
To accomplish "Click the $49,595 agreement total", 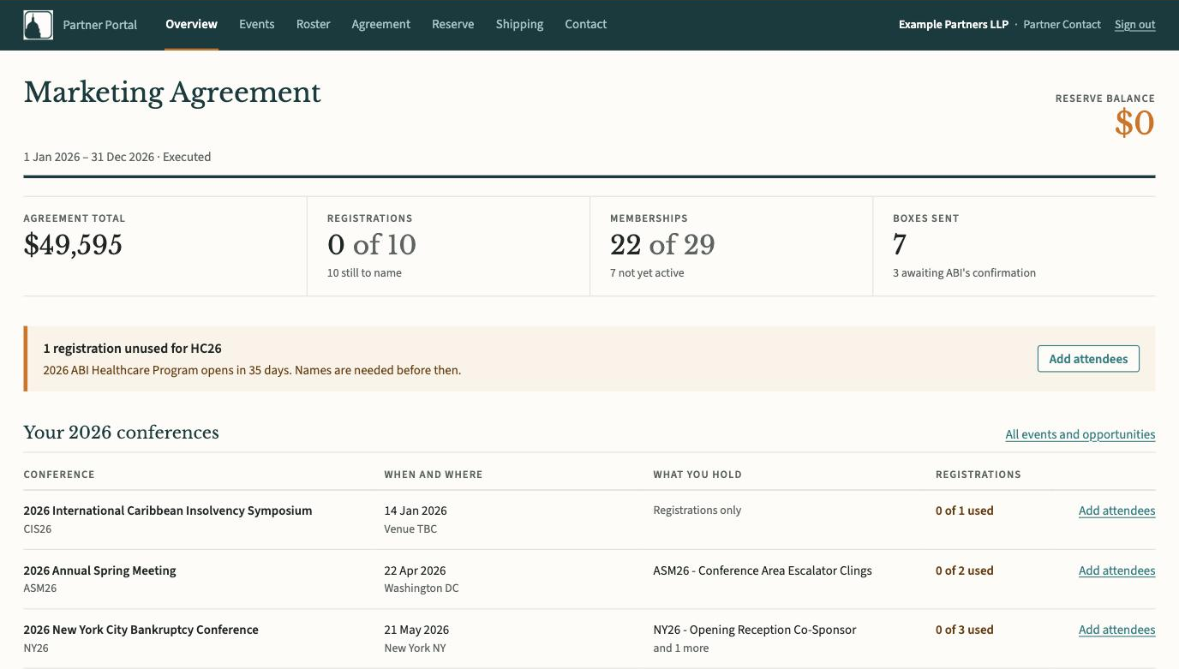I will [x=73, y=245].
